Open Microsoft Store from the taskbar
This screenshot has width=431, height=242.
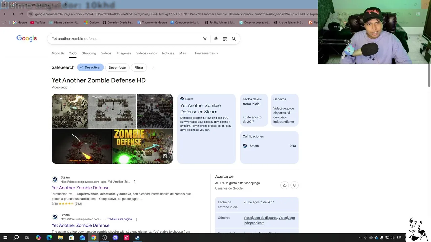click(x=71, y=238)
